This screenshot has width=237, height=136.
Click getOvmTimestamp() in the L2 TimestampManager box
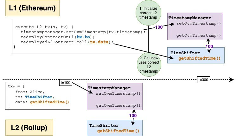[x=118, y=105]
